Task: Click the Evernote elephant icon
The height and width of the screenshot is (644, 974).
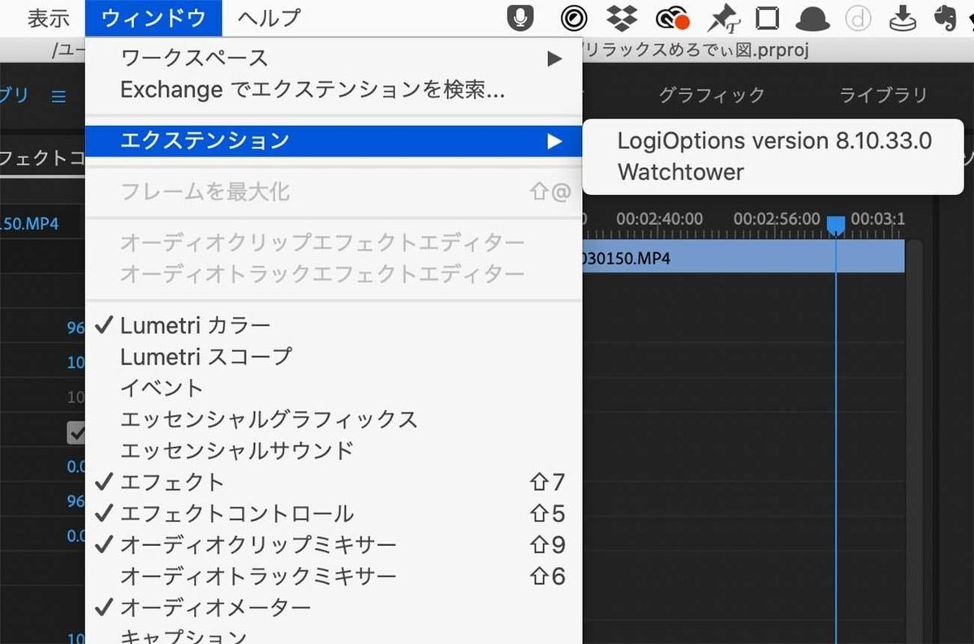Action: click(948, 17)
